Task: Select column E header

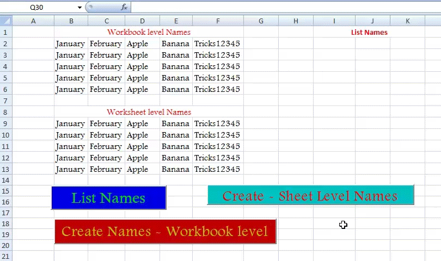Action: coord(176,21)
